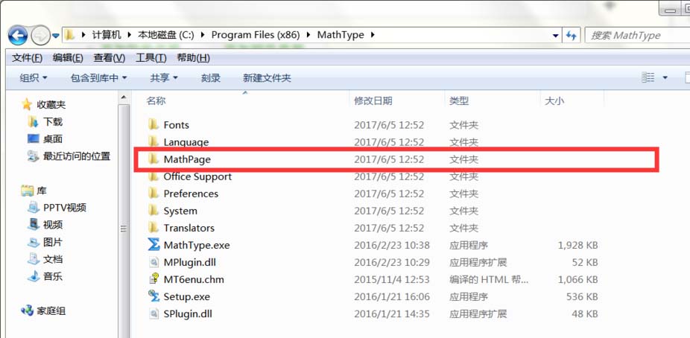This screenshot has height=338, width=690.
Task: Open the 组织 dropdown in toolbar
Action: pyautogui.click(x=34, y=78)
